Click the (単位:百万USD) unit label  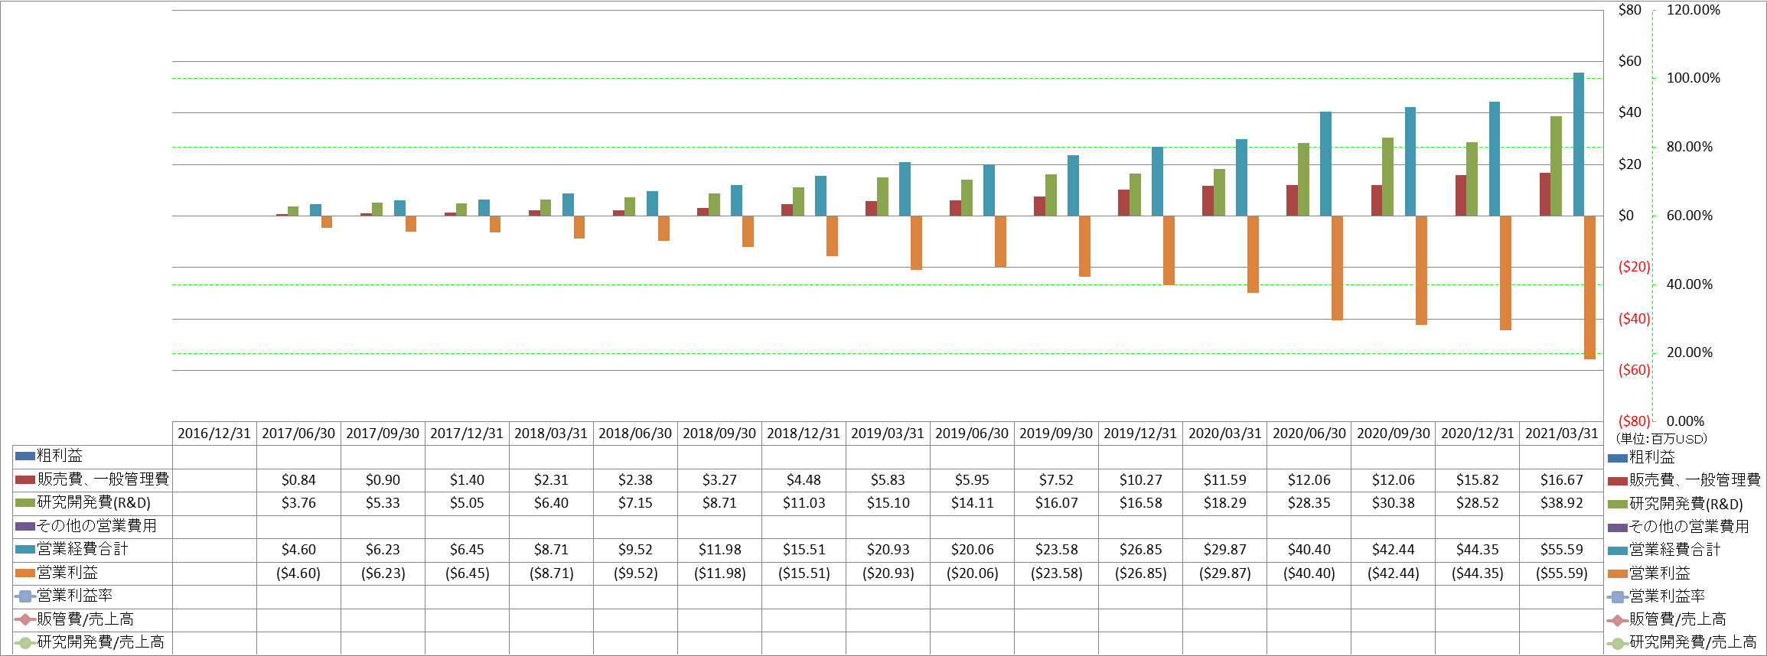[1661, 439]
